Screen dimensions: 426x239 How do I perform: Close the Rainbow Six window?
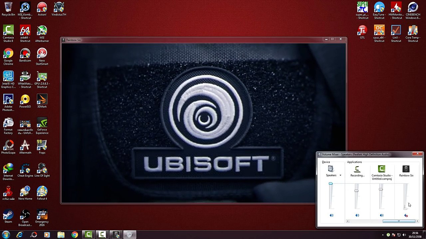(x=340, y=39)
